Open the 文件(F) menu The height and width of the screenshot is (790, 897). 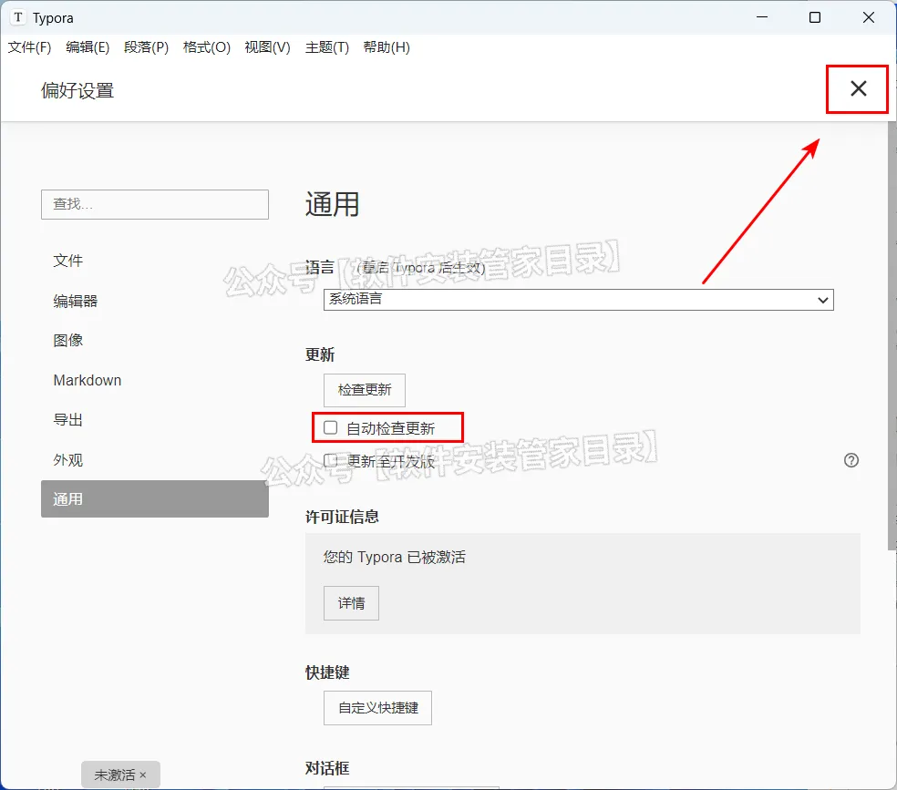tap(29, 47)
